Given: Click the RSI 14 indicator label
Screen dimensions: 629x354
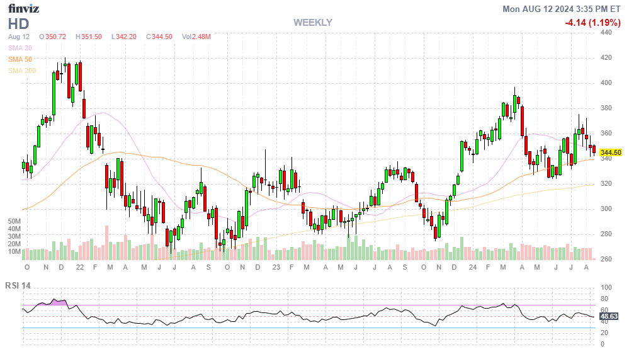Looking at the screenshot, I should 20,285.
